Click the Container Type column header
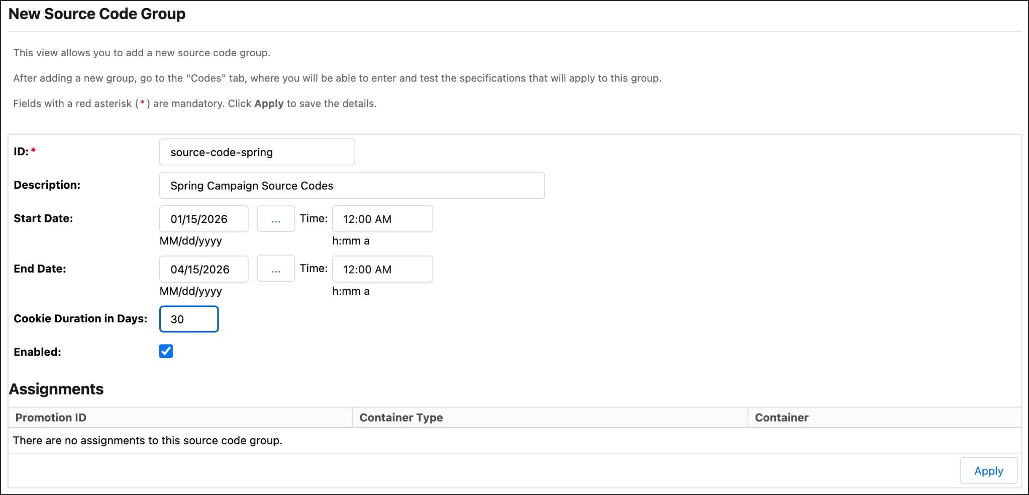 [550, 418]
